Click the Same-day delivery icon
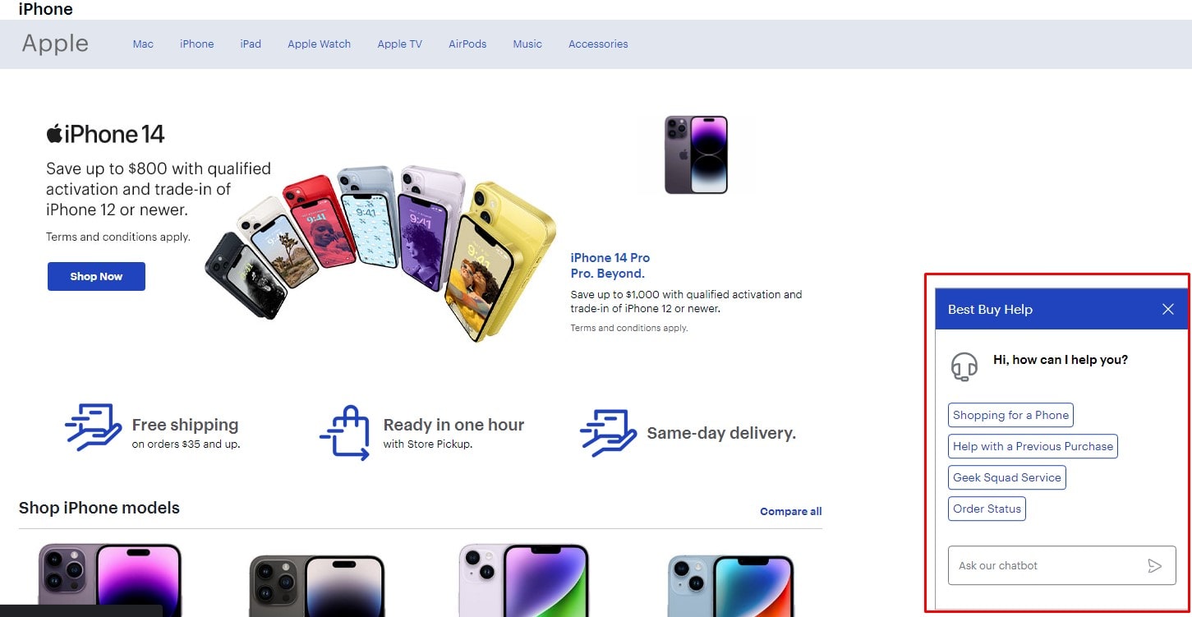Screen dimensions: 1192x617 (609, 433)
